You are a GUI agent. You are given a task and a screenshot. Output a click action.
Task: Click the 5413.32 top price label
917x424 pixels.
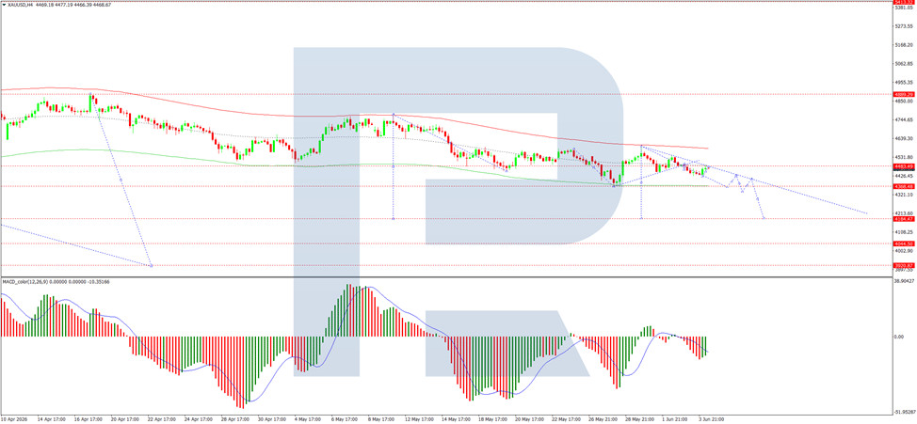pos(904,2)
